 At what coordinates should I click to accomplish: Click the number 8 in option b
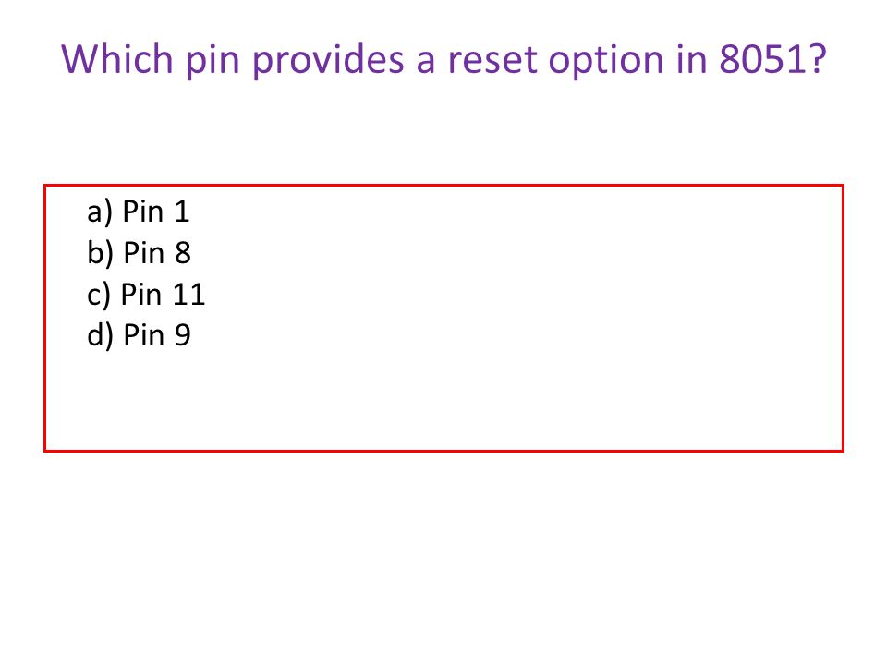tap(182, 253)
